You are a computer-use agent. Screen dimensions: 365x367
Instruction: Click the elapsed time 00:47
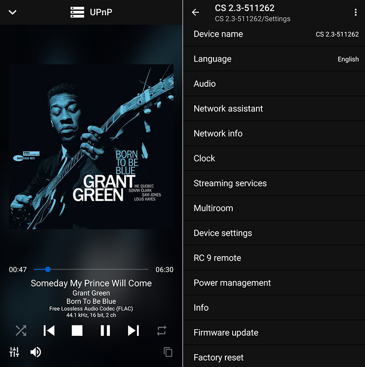(18, 270)
